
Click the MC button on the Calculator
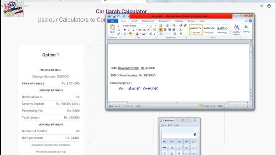[165, 142]
